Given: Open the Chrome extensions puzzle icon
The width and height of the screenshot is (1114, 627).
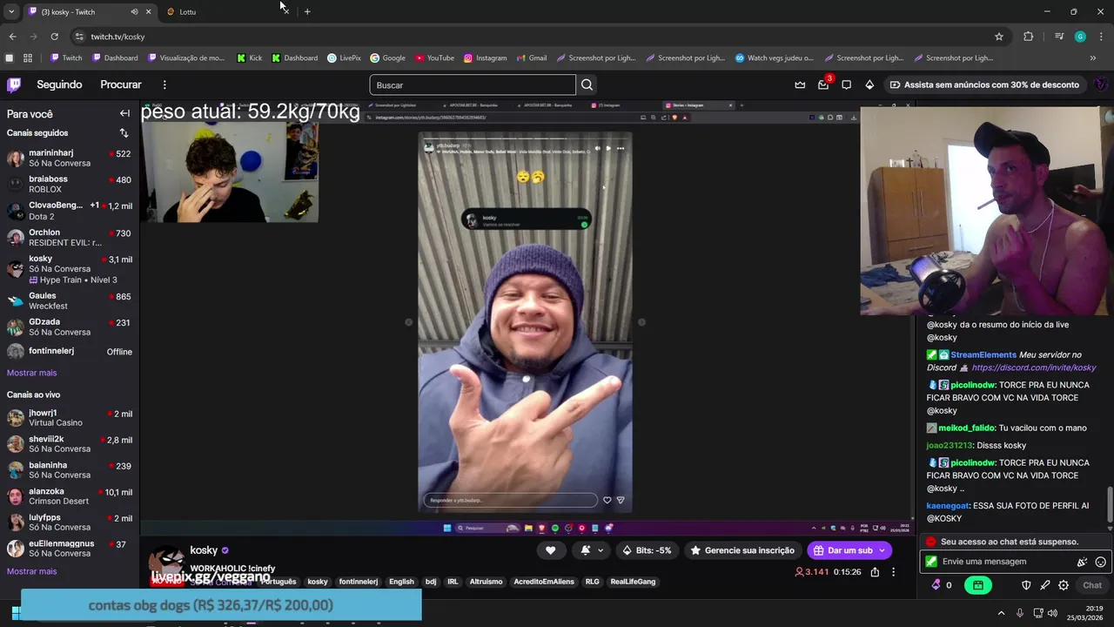Looking at the screenshot, I should click(x=1029, y=37).
